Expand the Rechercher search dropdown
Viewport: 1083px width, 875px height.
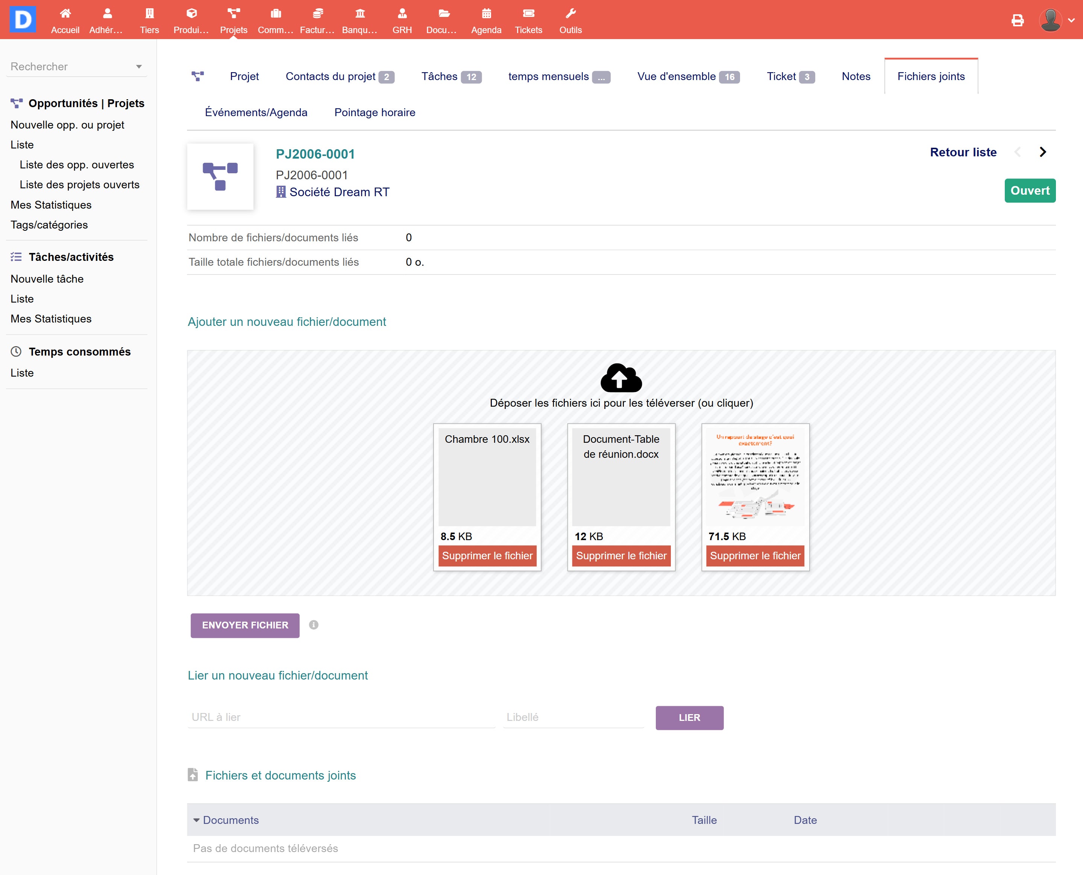point(139,67)
